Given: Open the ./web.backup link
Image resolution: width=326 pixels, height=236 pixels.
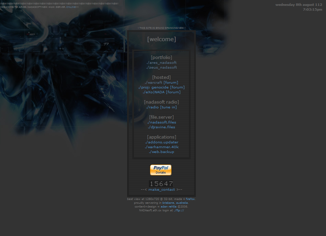Looking at the screenshot, I should click(161, 152).
